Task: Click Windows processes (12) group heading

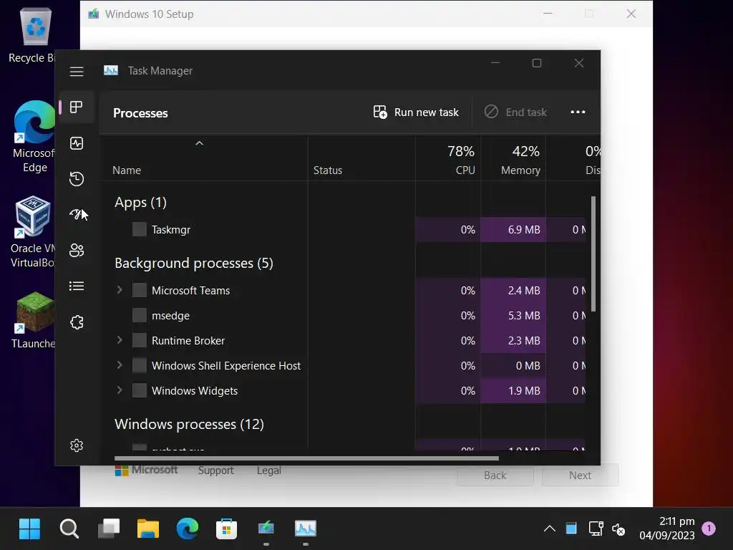Action: (x=189, y=424)
